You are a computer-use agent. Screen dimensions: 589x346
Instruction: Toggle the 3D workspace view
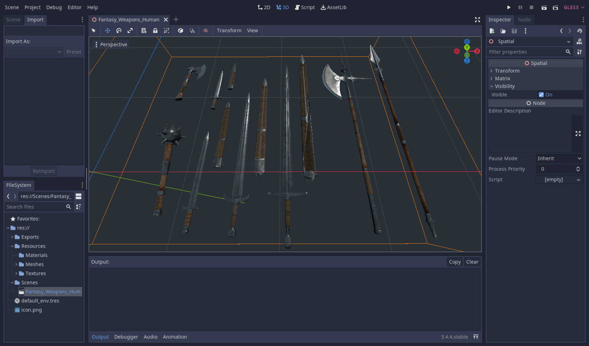coord(283,7)
